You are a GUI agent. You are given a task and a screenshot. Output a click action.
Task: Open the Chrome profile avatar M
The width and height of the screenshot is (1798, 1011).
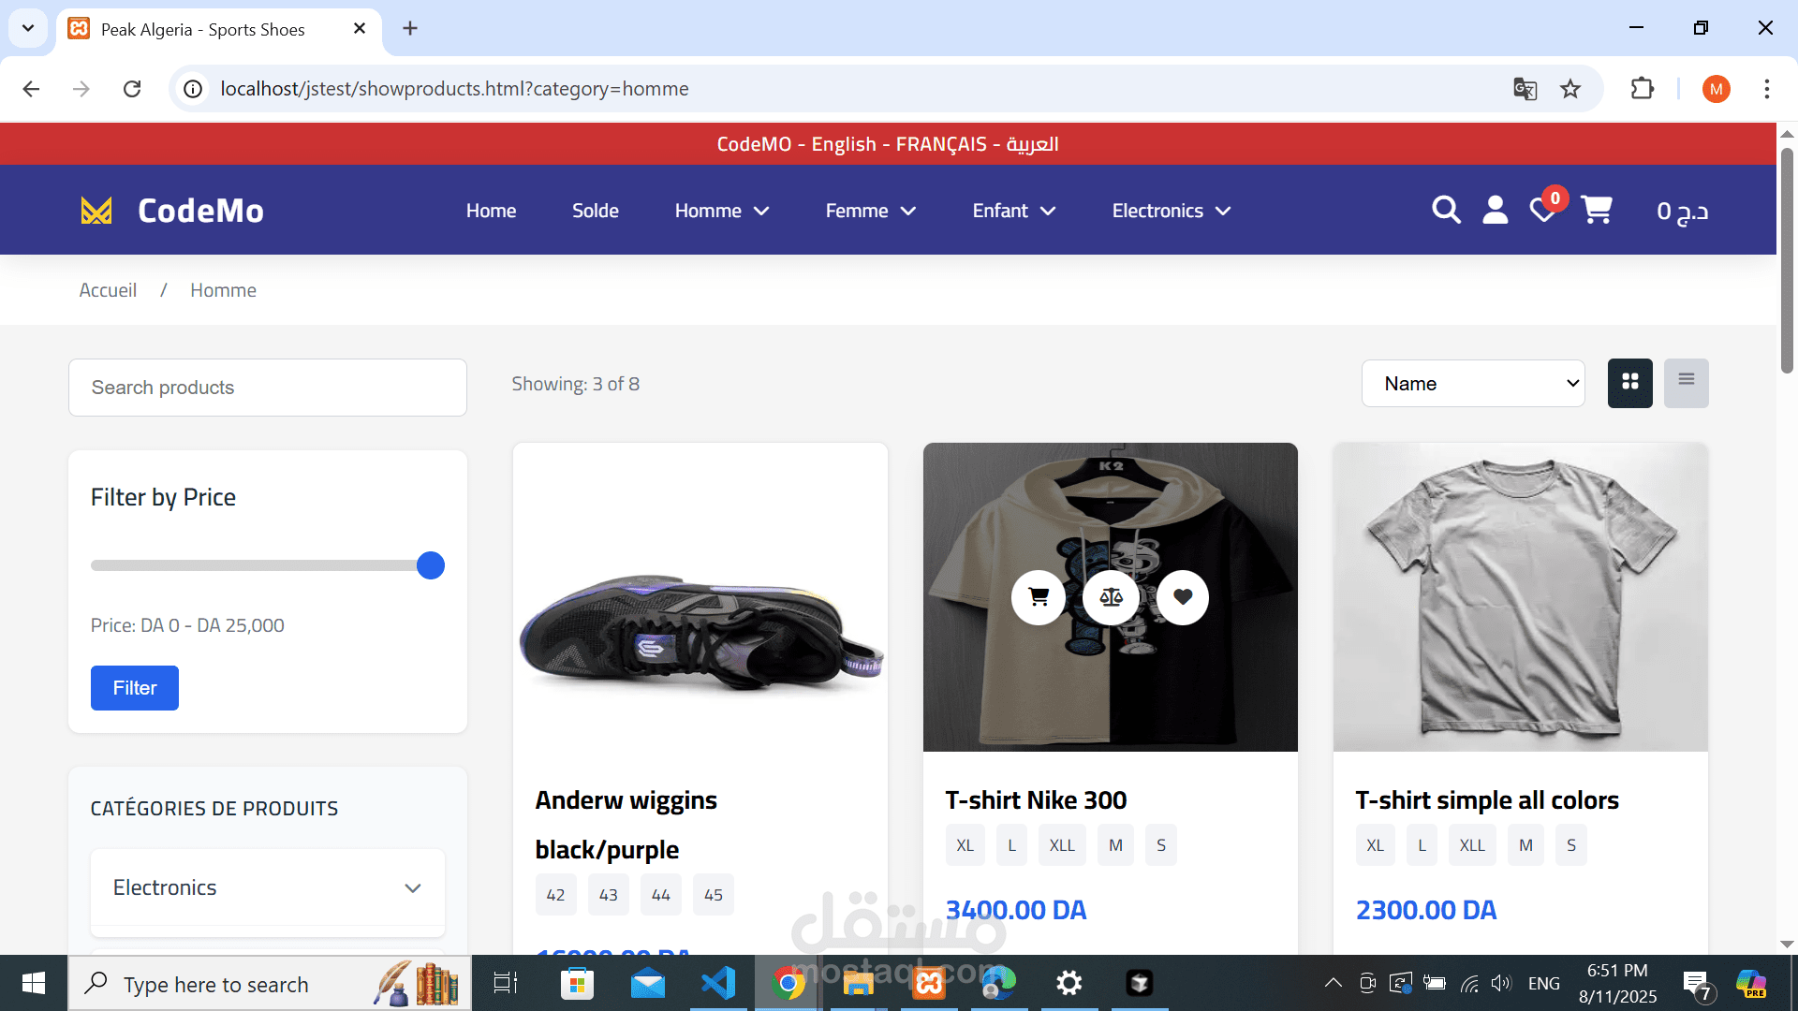coord(1716,89)
